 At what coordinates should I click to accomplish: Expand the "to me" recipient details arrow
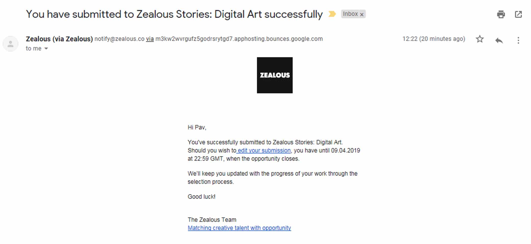pos(46,49)
